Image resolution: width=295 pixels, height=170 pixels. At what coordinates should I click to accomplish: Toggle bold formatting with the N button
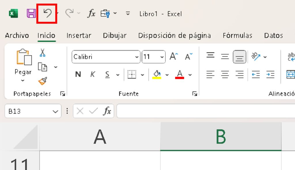78,75
